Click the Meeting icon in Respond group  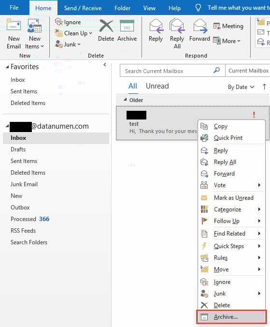pos(217,26)
